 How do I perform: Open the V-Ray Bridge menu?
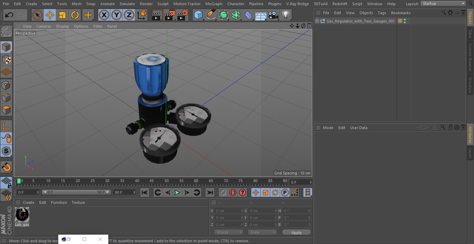click(297, 4)
